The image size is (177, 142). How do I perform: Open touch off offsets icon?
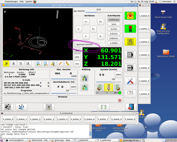coord(22,107)
